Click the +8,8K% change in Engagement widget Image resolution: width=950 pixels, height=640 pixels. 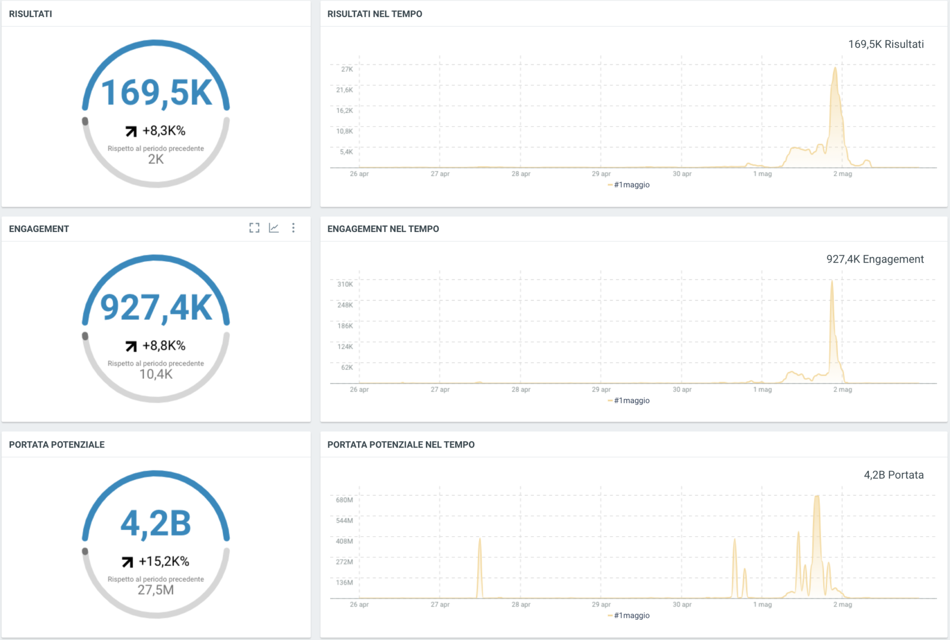164,345
